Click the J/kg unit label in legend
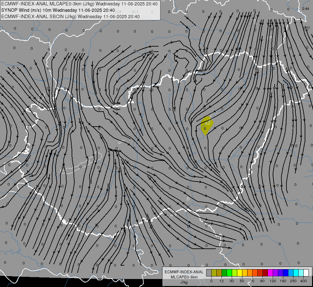This screenshot has width=313, height=287. [184, 282]
